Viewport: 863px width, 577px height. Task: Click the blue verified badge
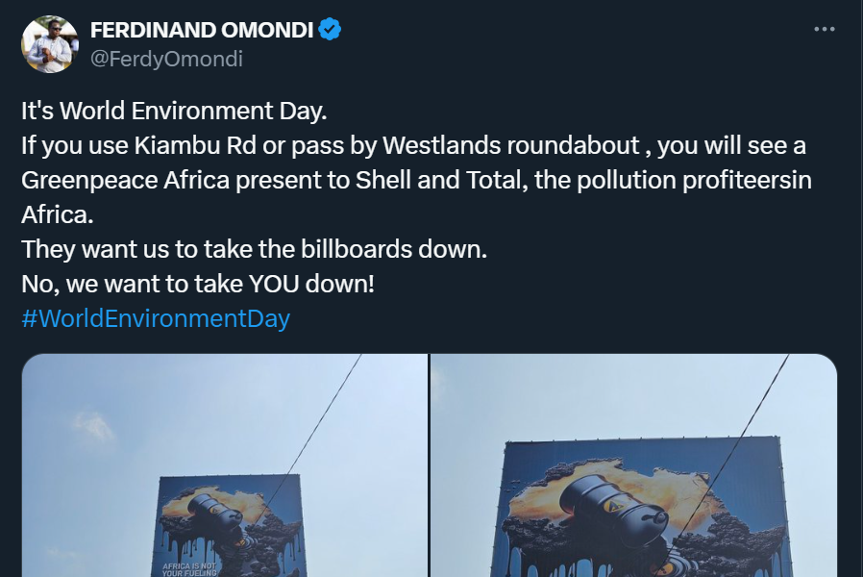click(330, 29)
